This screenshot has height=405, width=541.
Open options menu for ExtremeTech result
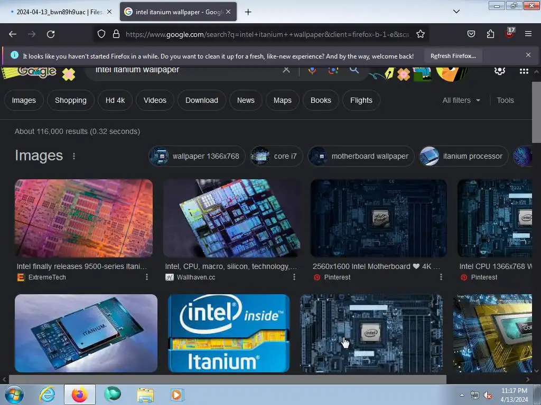147,277
